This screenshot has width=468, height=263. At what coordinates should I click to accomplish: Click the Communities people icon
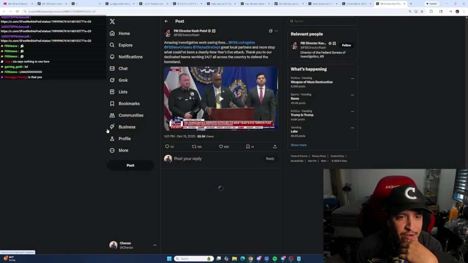[x=112, y=115]
